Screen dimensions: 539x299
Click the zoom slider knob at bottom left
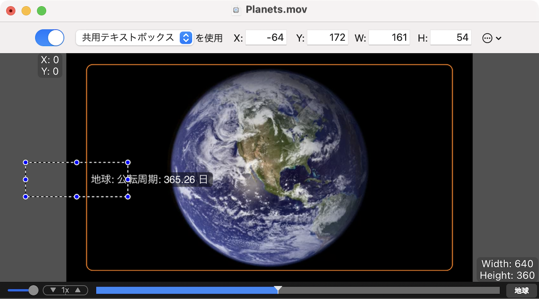pyautogui.click(x=33, y=290)
